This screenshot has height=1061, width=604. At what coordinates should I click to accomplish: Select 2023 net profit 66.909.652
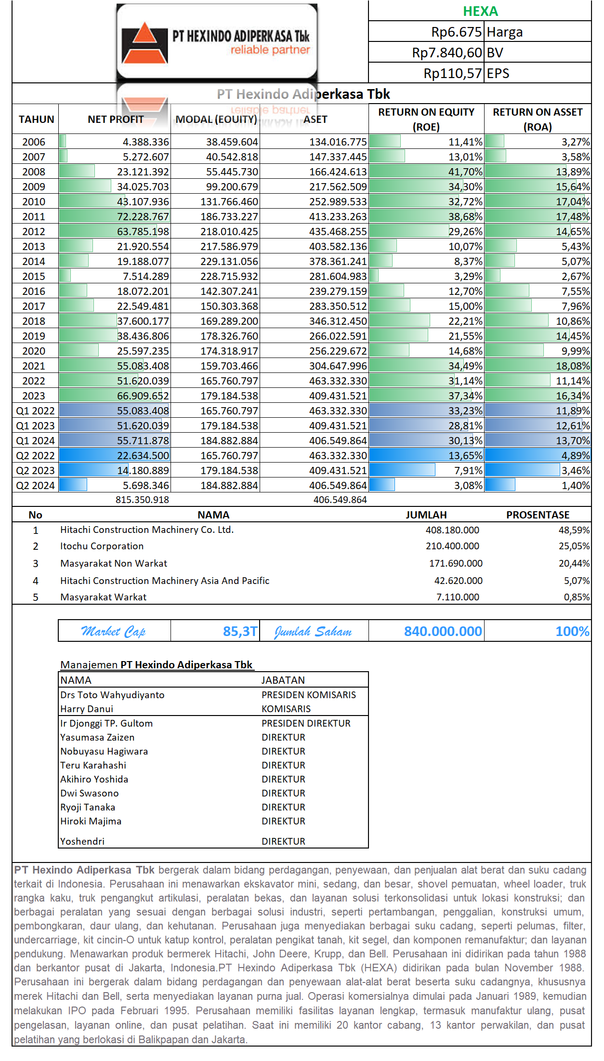pos(143,396)
